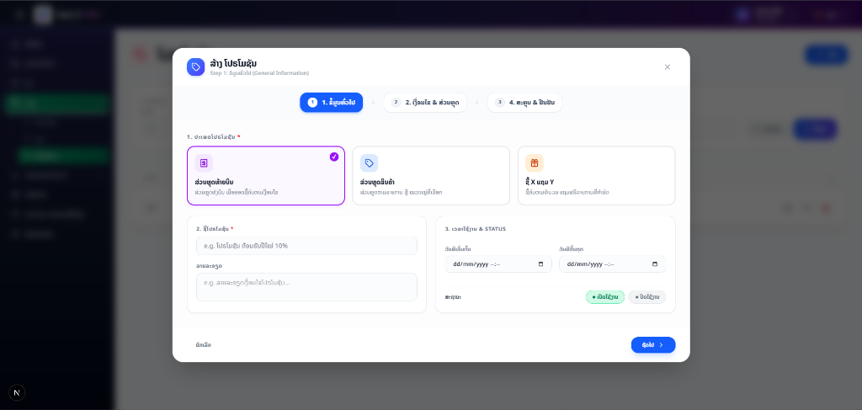Click the end date dd/mm/yyyy field
Image resolution: width=862 pixels, height=410 pixels.
pyautogui.click(x=613, y=264)
